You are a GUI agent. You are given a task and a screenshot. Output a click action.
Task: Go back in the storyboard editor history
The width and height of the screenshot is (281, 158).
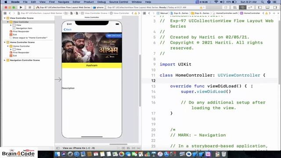(x=10, y=13)
